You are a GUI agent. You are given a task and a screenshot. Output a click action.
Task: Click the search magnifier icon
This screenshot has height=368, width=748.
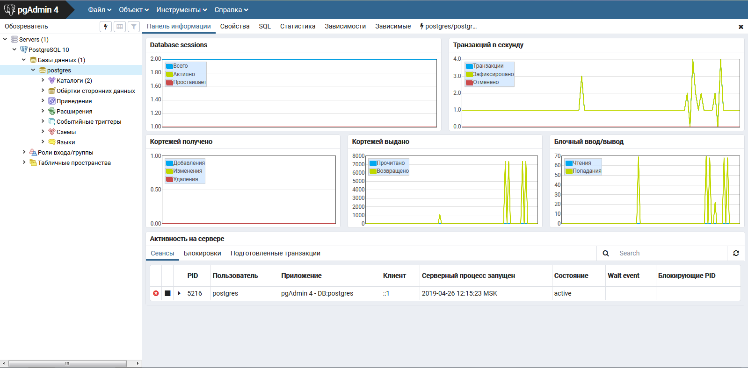point(606,253)
